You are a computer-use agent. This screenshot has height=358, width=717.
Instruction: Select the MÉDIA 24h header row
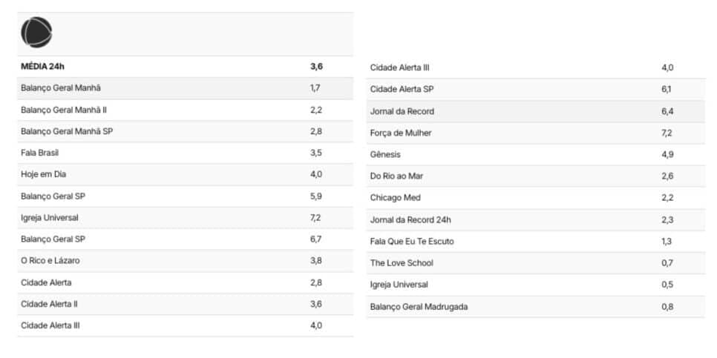pyautogui.click(x=186, y=67)
